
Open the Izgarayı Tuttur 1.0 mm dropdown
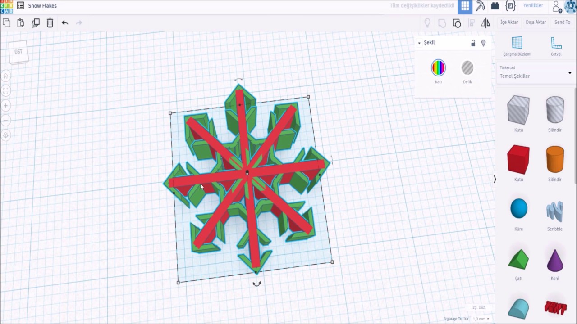481,319
